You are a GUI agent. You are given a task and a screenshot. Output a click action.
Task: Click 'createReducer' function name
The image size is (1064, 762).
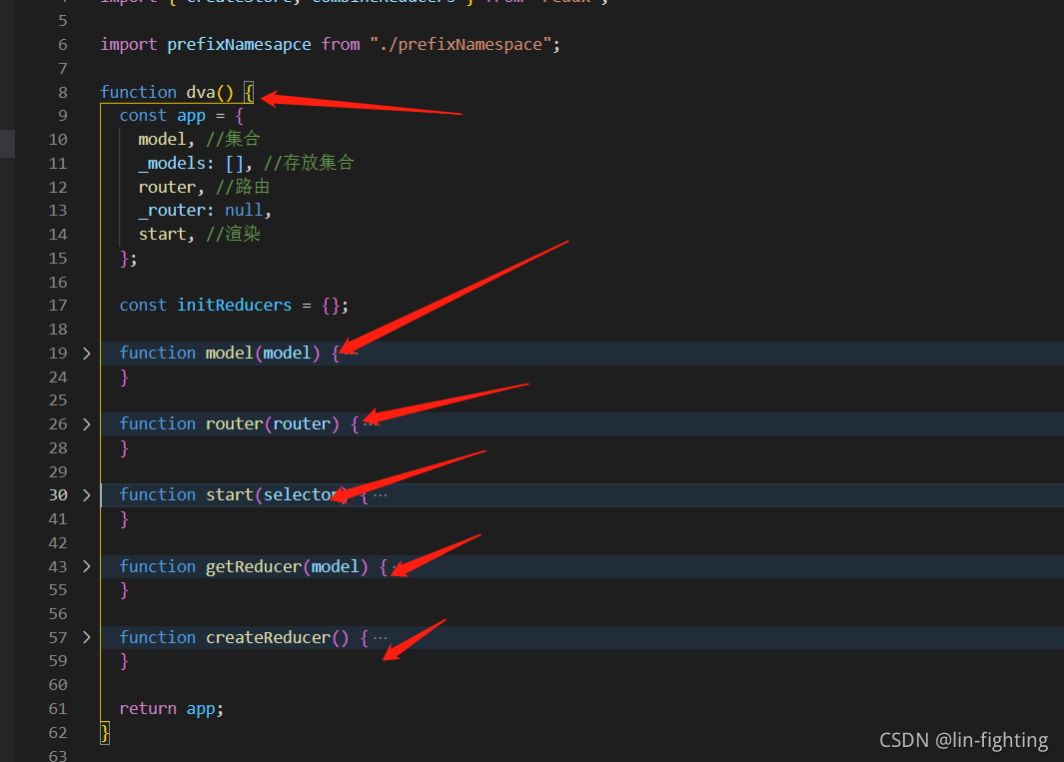point(268,637)
